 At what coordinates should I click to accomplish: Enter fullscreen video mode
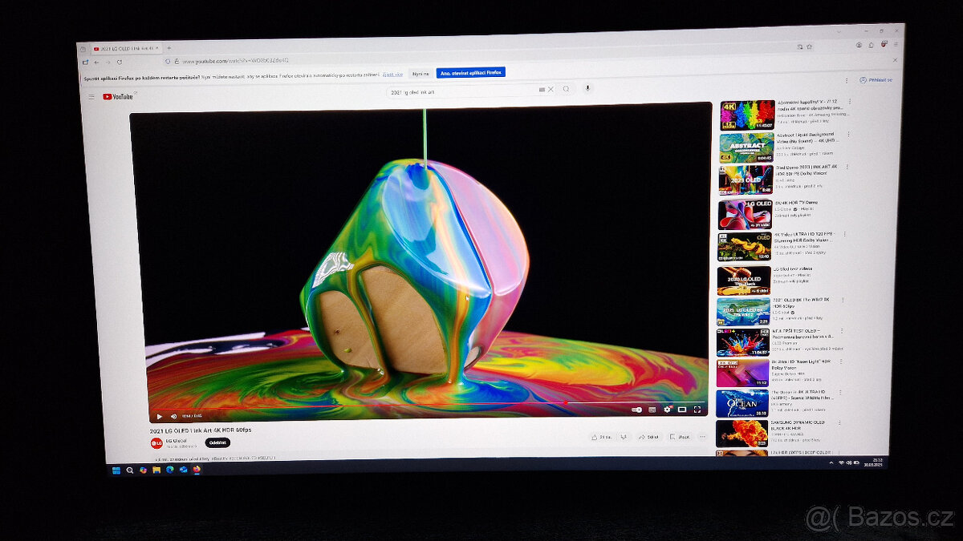(697, 410)
